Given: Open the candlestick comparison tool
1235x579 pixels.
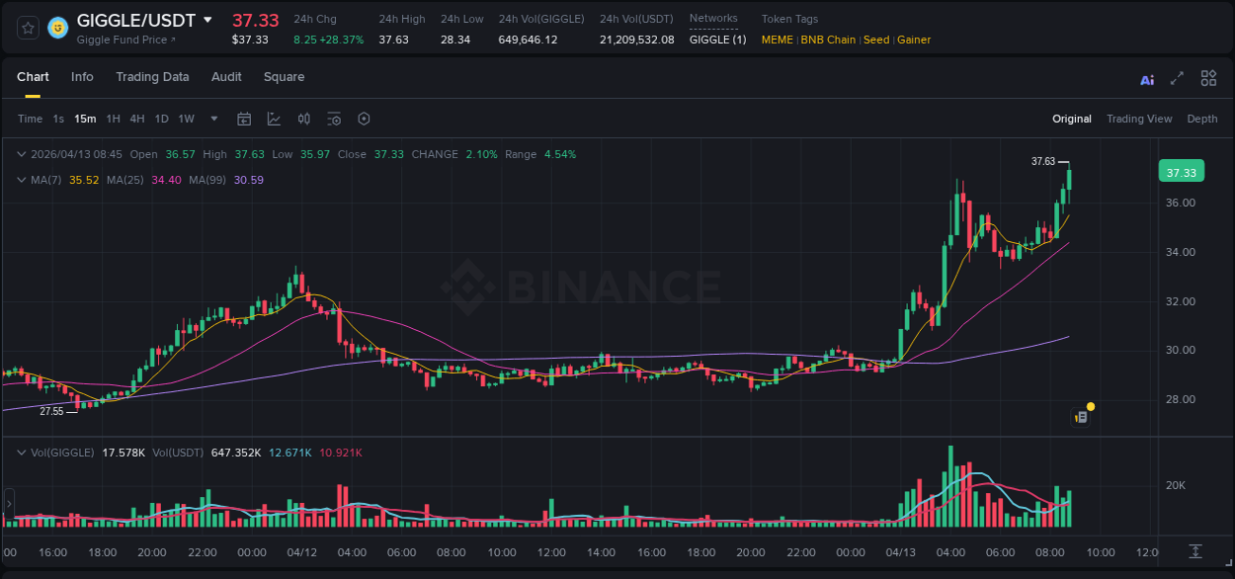Looking at the screenshot, I should click(x=304, y=119).
